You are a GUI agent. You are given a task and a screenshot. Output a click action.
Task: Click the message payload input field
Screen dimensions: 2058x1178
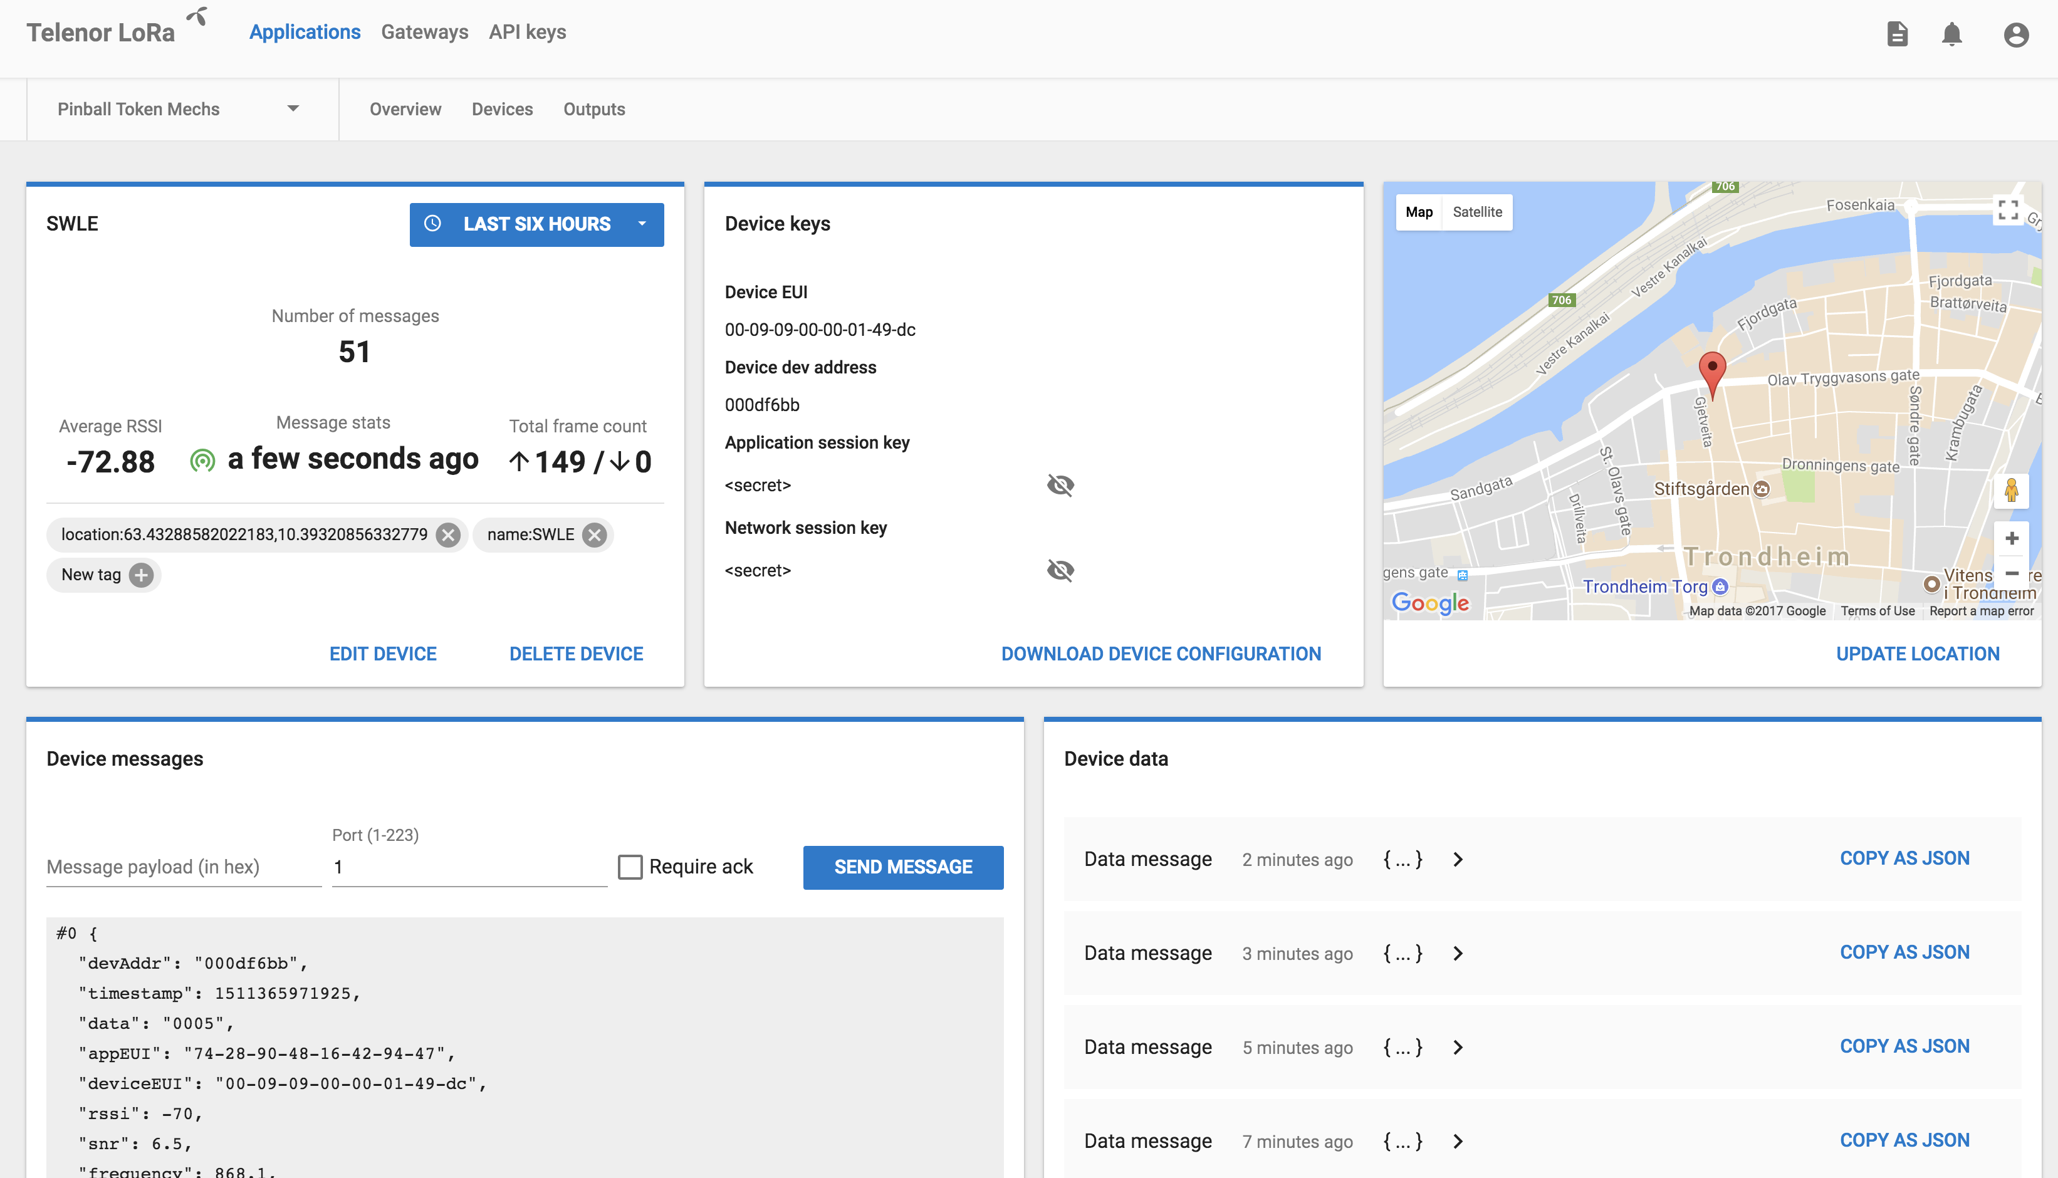coord(182,866)
